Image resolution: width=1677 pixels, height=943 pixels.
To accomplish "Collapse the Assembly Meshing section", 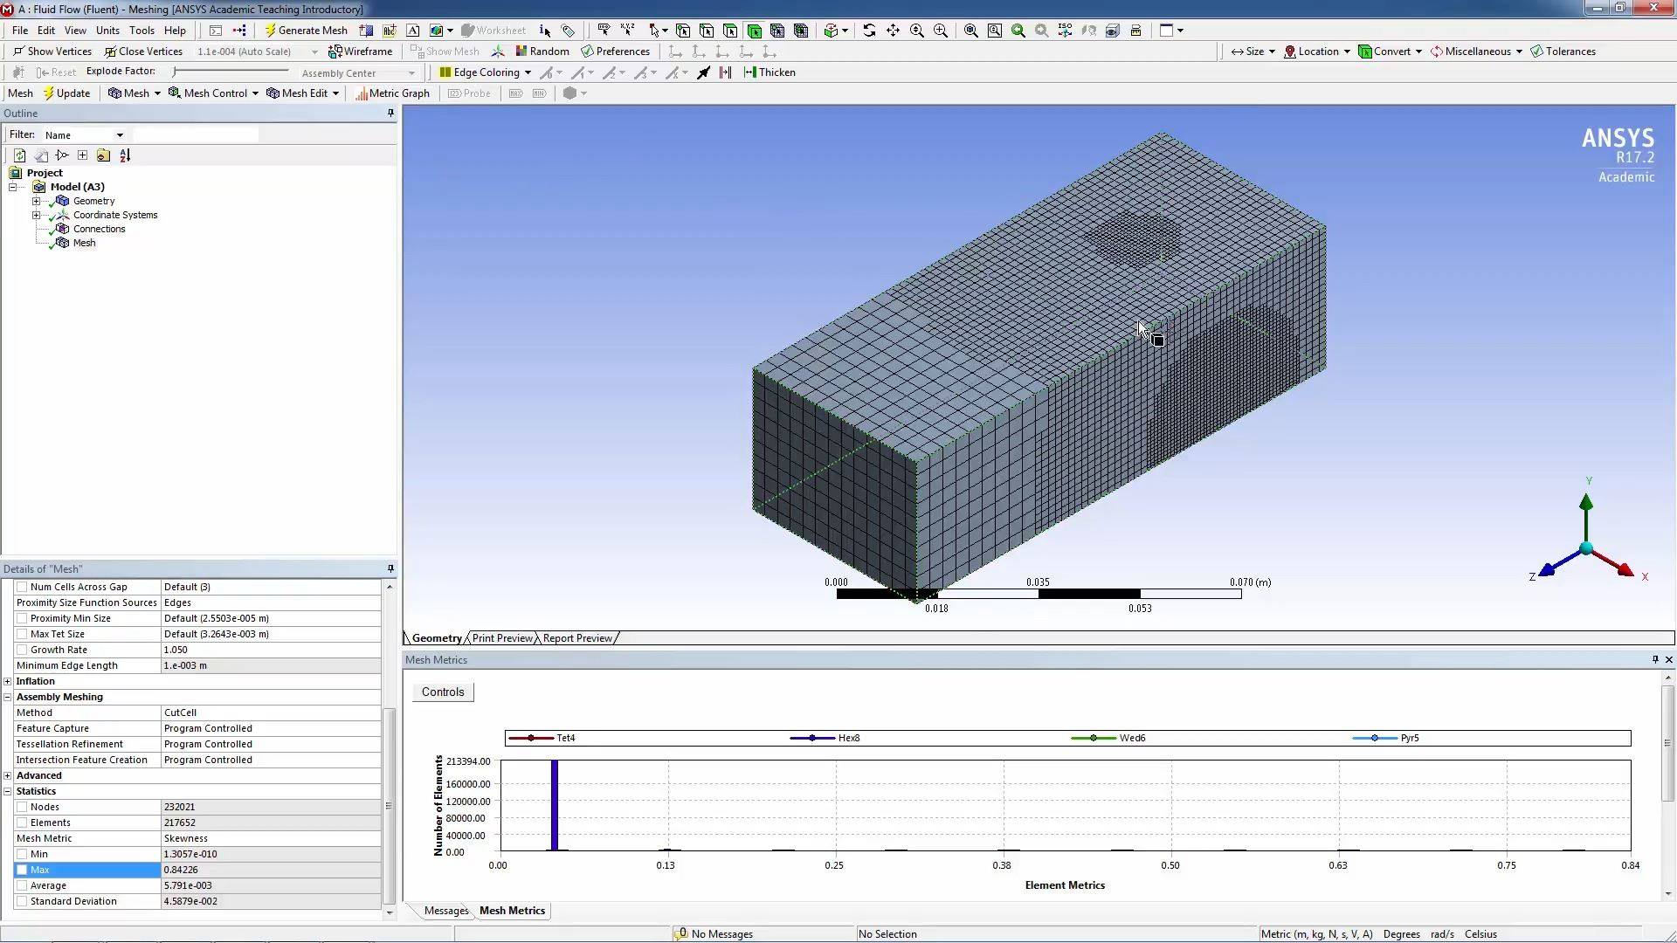I will pos(8,697).
